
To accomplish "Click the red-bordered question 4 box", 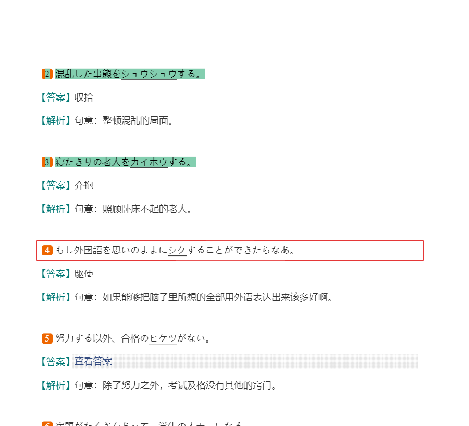I will coord(230,251).
